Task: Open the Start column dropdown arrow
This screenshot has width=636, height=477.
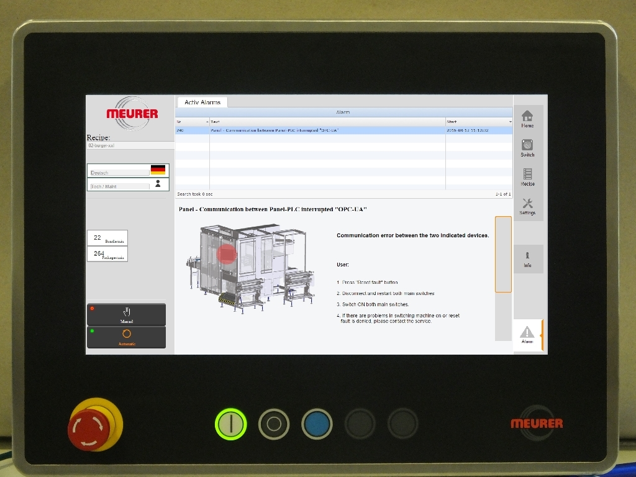Action: click(510, 122)
